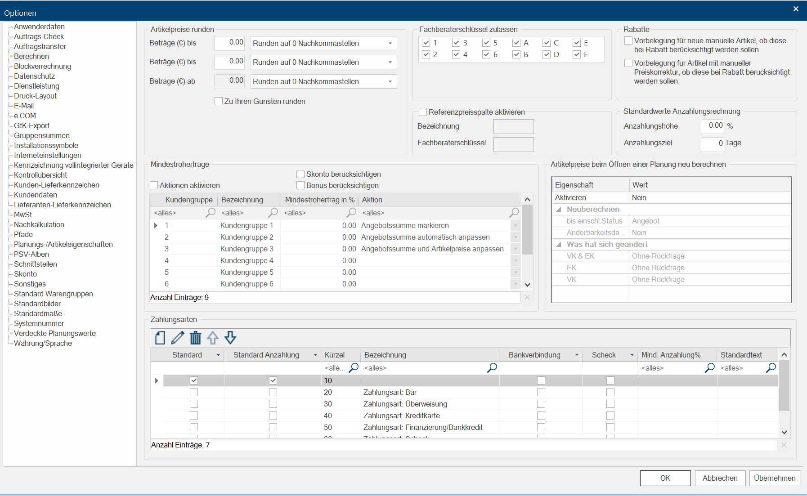
Task: Enable Referenzpreisspalte aktivieren checkbox
Action: tap(423, 112)
